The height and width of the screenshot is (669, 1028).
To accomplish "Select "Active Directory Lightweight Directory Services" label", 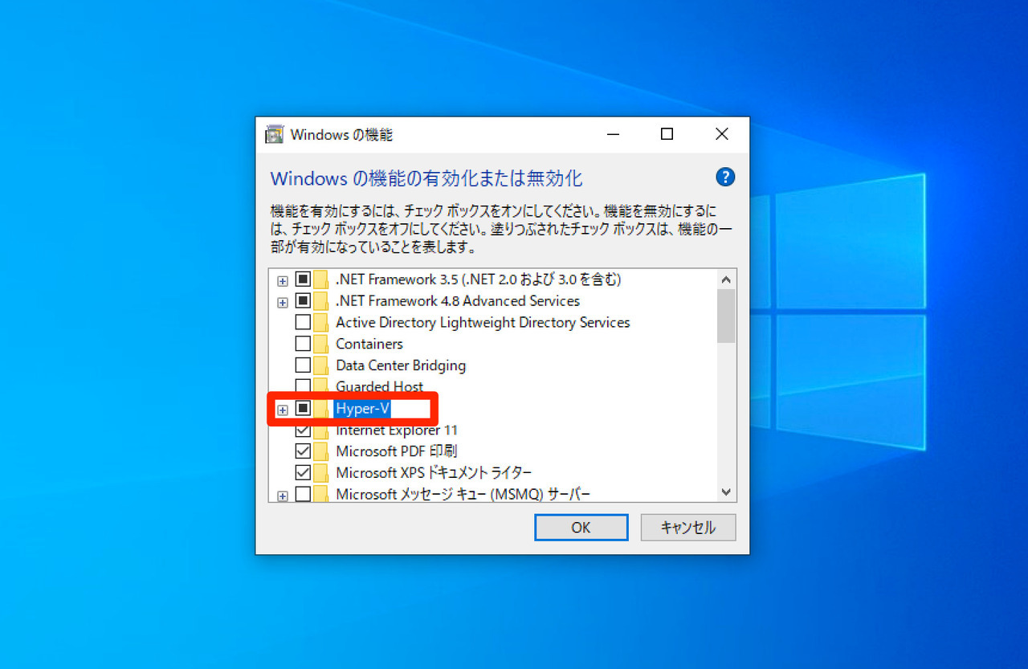I will click(483, 323).
